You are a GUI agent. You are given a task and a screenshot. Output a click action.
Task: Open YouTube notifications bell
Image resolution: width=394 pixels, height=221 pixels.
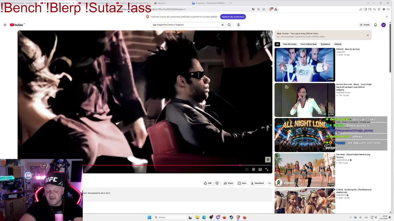[x=376, y=25]
